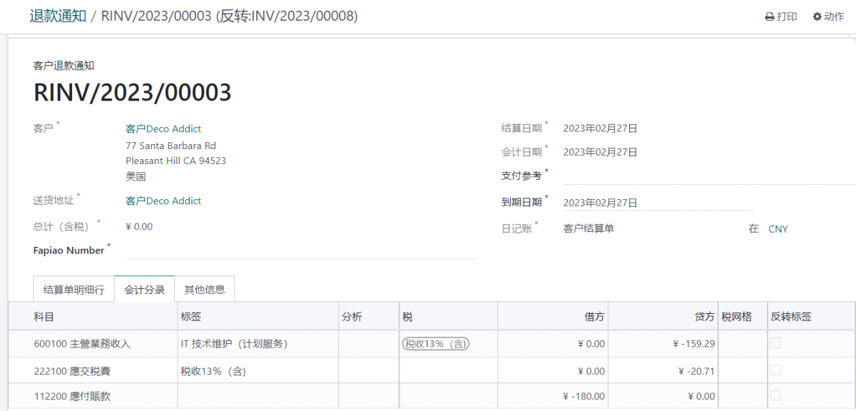This screenshot has height=411, width=856.
Task: Tick 反转标签 on the 112200 payable row
Action: click(x=775, y=396)
